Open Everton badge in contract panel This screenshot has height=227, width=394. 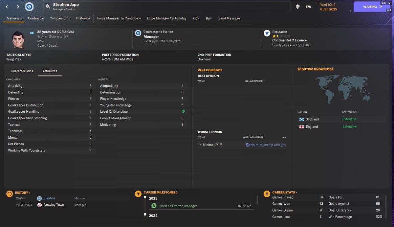[x=138, y=33]
